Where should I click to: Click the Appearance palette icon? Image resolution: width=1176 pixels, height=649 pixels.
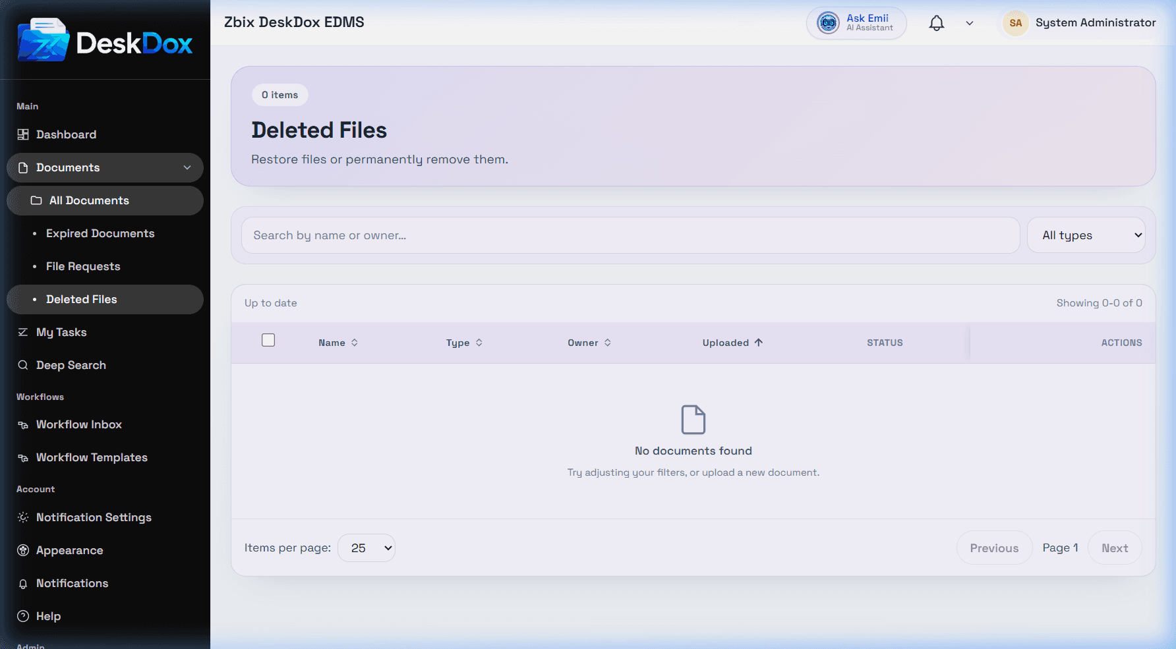click(x=23, y=550)
